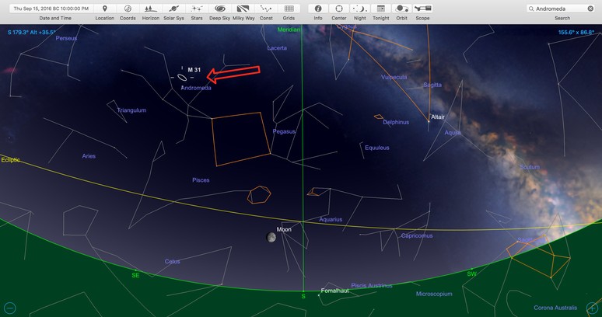Click the Scope telescope icon
This screenshot has height=317, width=602.
pyautogui.click(x=422, y=9)
